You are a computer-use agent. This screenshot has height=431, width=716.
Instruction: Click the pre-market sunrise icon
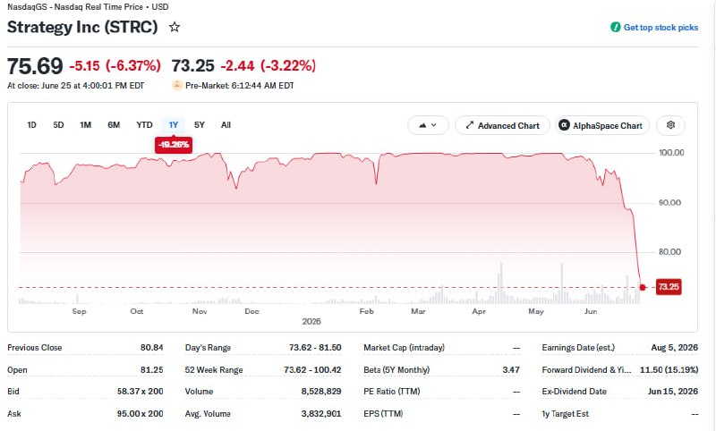coord(177,85)
